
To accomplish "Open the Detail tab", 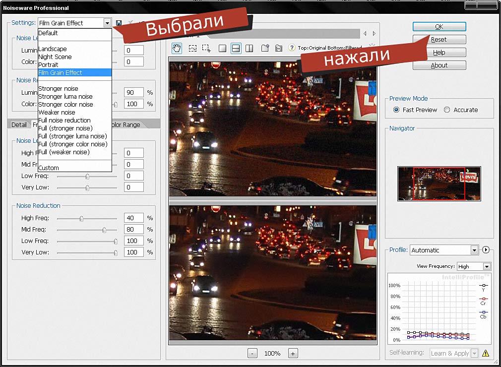I will [x=19, y=124].
